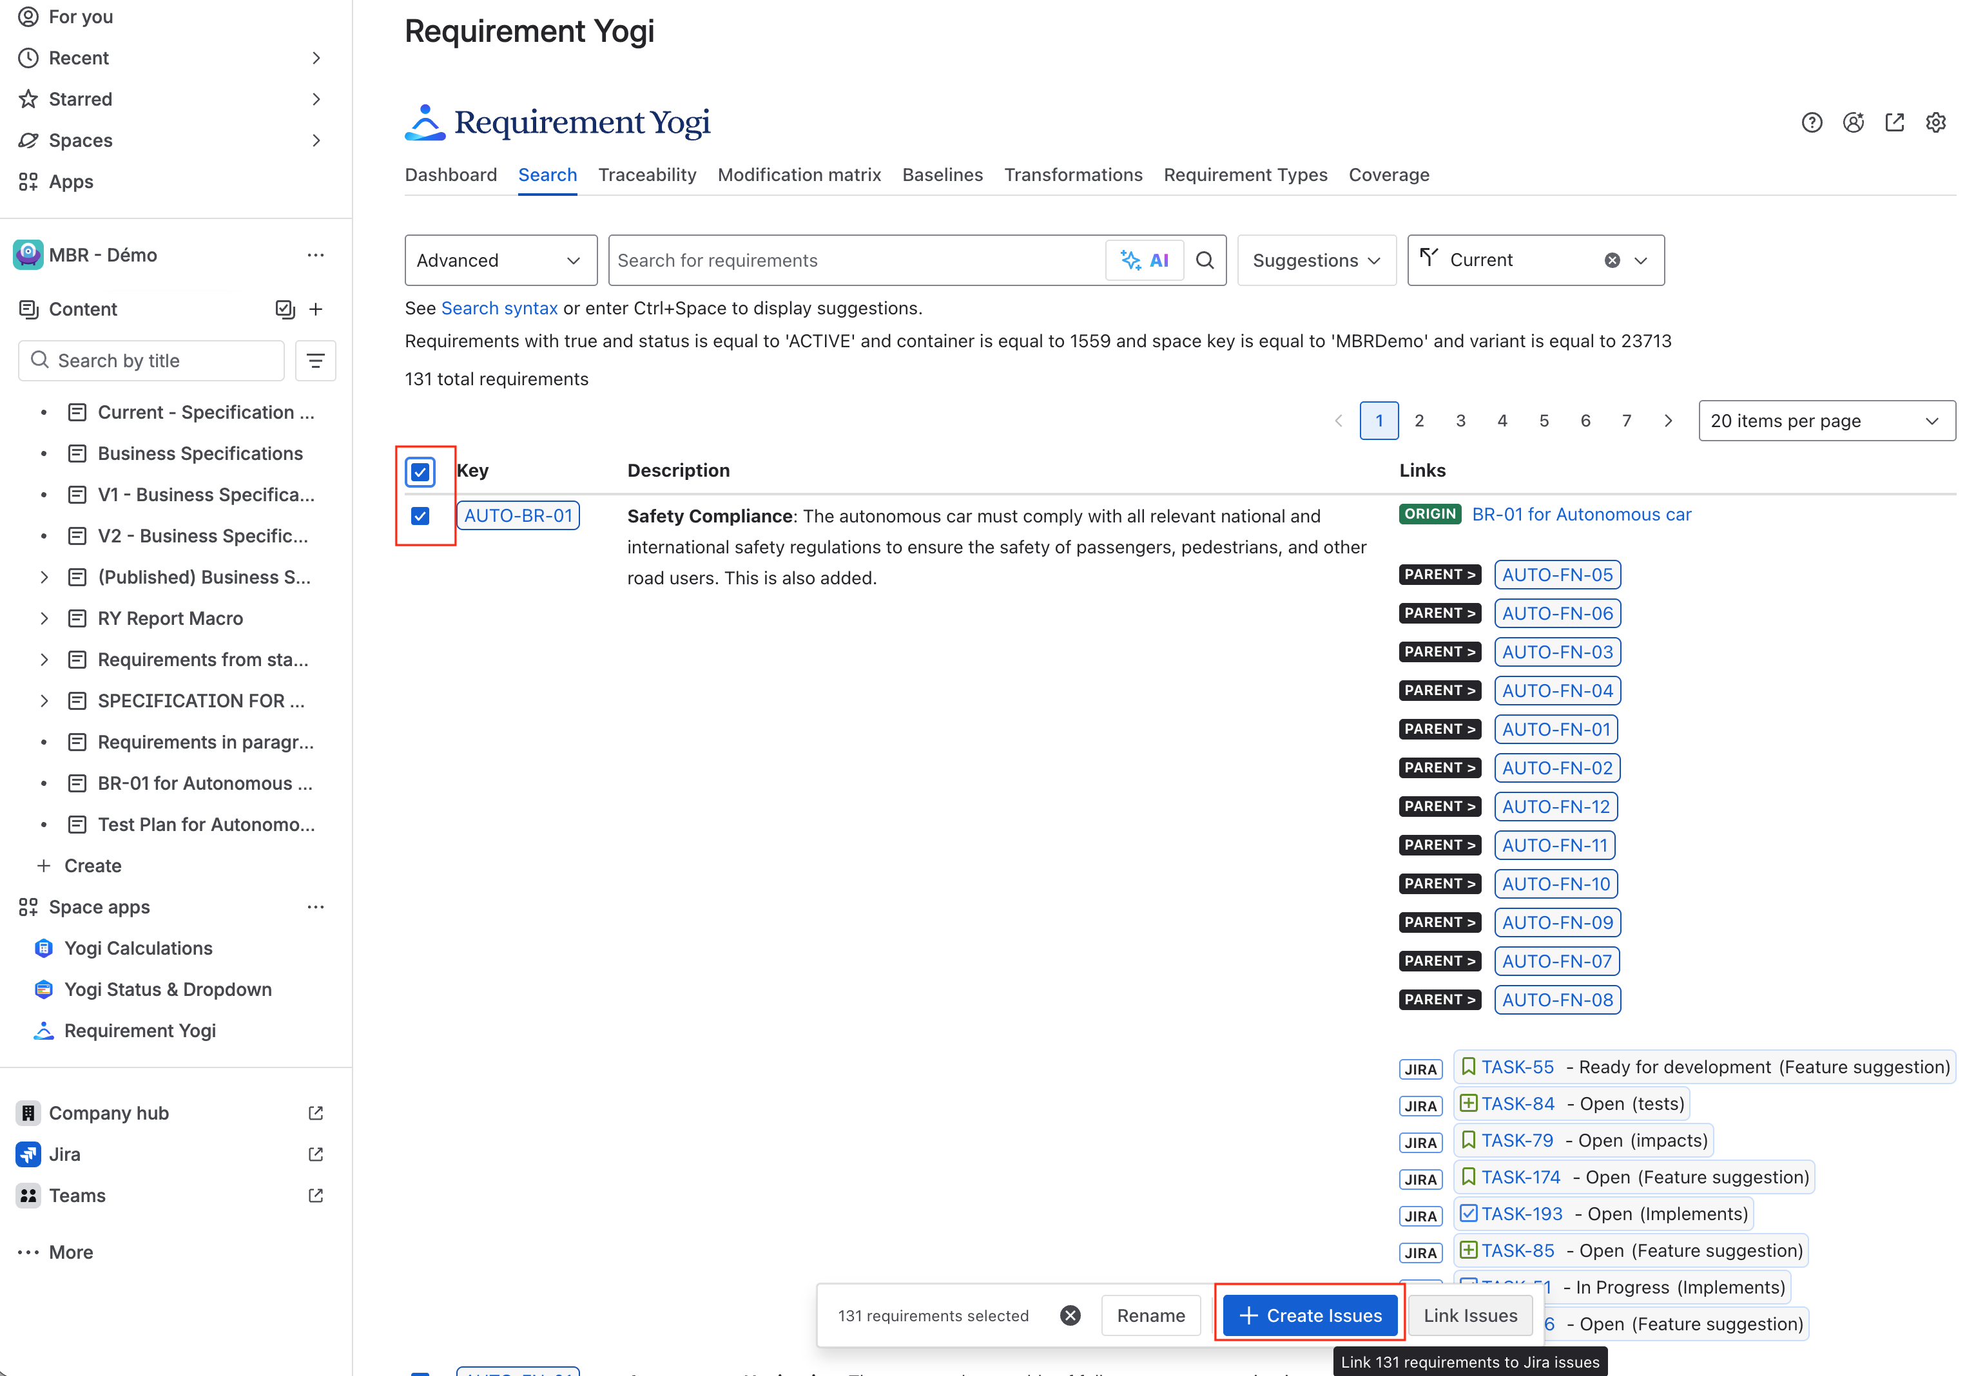Open Apps in sidebar
The image size is (1976, 1376).
point(71,182)
